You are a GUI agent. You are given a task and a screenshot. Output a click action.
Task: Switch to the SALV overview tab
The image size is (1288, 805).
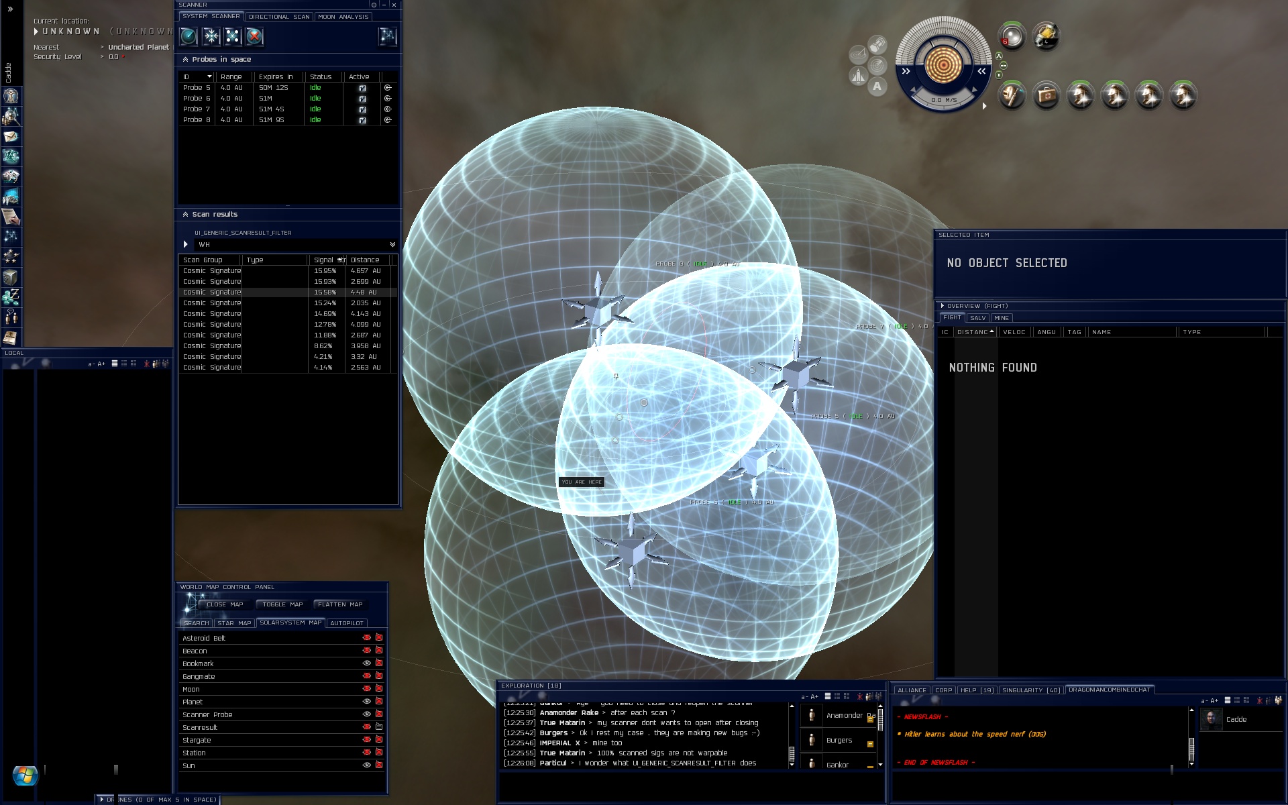click(x=977, y=318)
